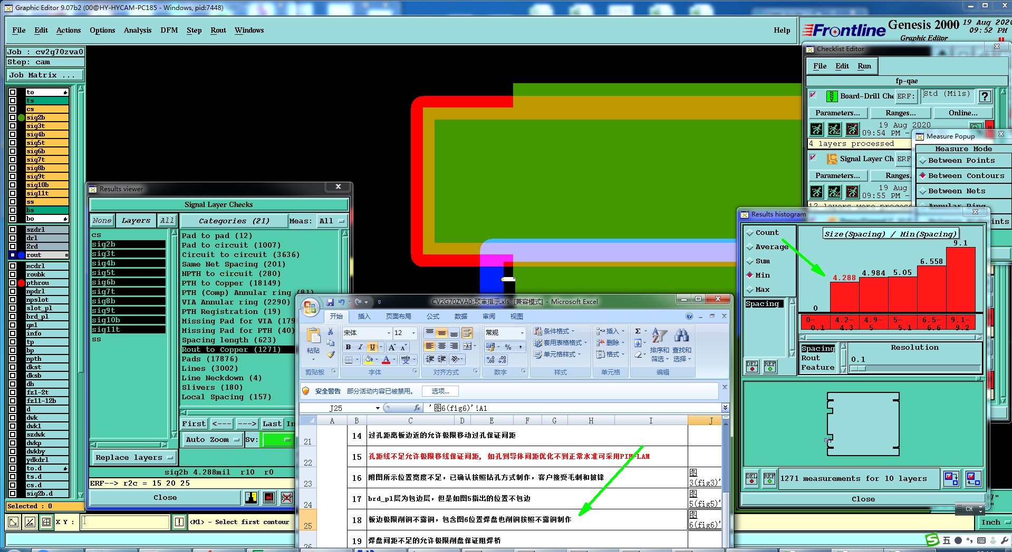
Task: Click the Excel security Options button (选项...)
Action: click(440, 391)
